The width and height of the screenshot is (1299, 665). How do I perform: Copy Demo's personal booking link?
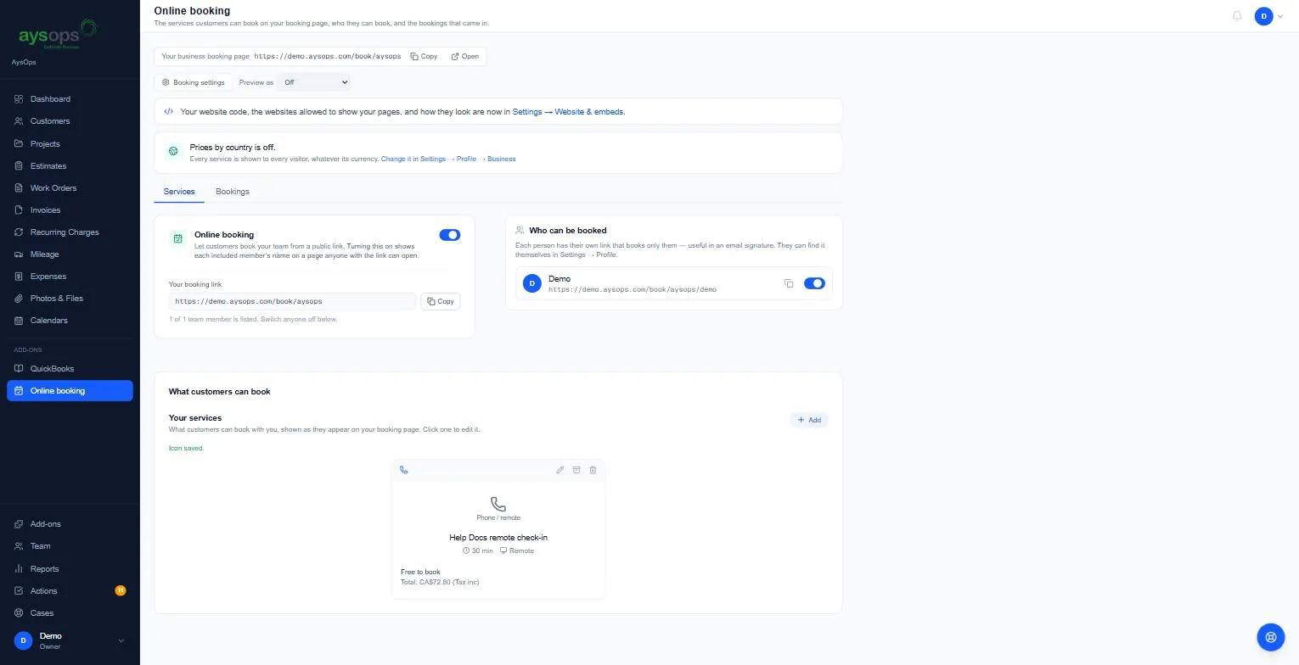789,283
